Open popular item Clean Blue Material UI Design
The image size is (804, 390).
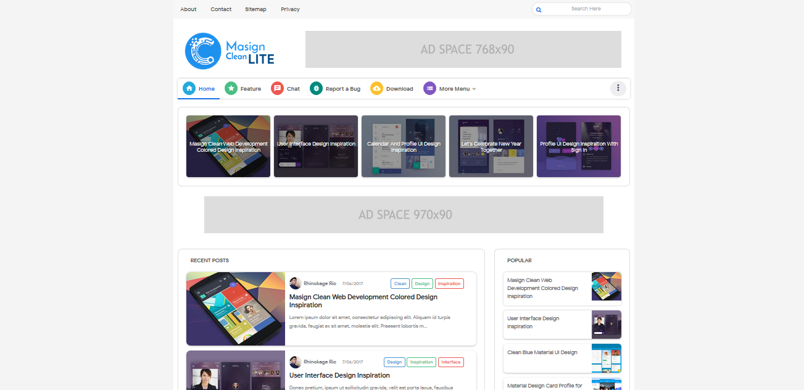click(542, 352)
